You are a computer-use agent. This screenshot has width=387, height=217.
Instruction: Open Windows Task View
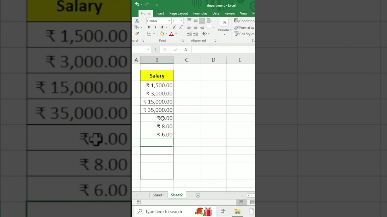pyautogui.click(x=223, y=211)
